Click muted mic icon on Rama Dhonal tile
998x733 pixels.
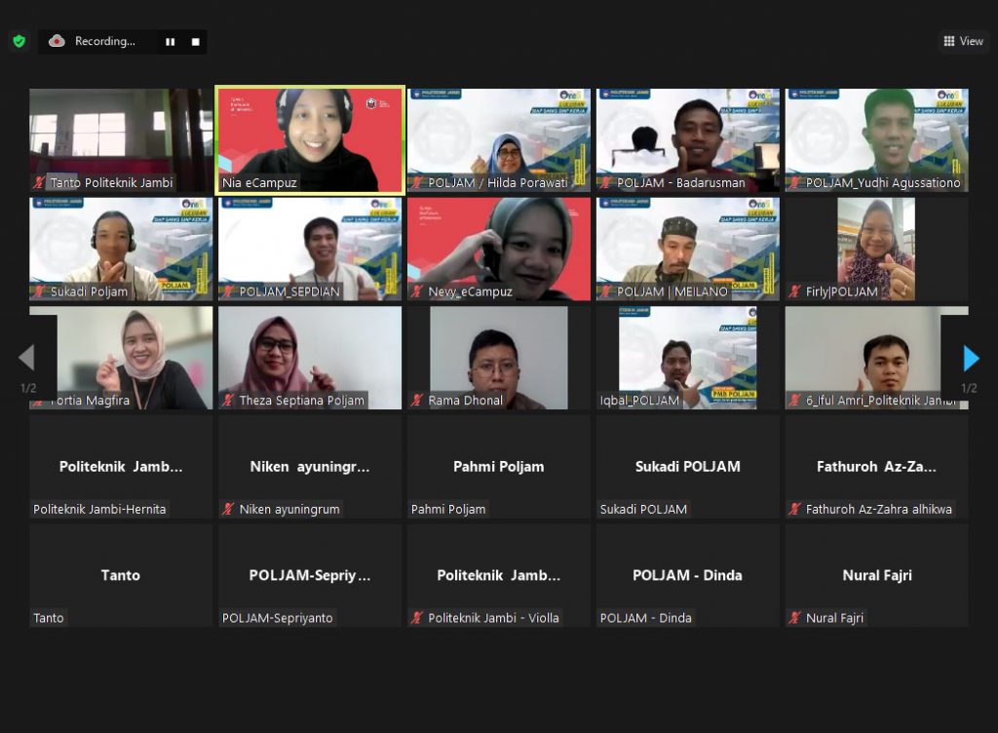(417, 401)
